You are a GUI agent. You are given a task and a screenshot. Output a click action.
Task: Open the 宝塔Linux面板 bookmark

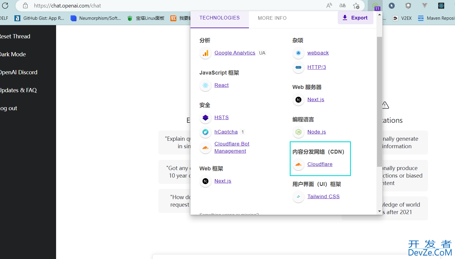pos(146,18)
